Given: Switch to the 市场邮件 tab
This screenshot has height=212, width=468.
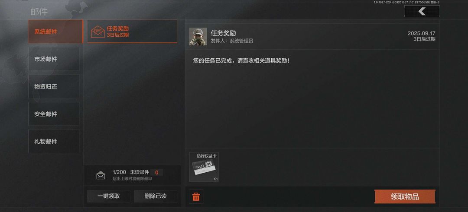Looking at the screenshot, I should (x=54, y=59).
